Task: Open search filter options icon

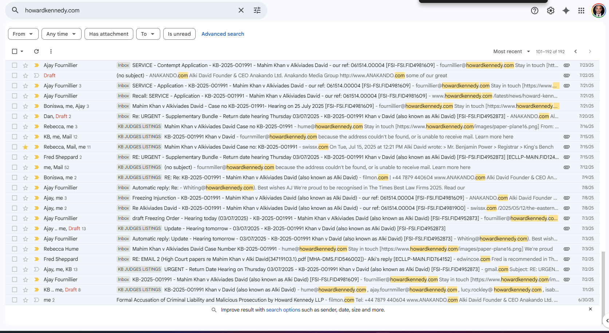Action: tap(257, 10)
